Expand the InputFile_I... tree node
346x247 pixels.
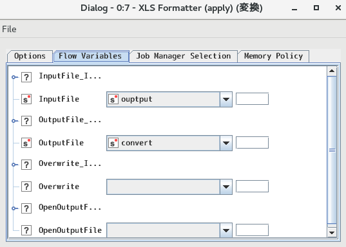14,77
